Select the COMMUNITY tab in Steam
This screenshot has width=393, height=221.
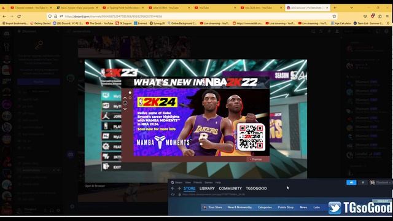pyautogui.click(x=230, y=188)
